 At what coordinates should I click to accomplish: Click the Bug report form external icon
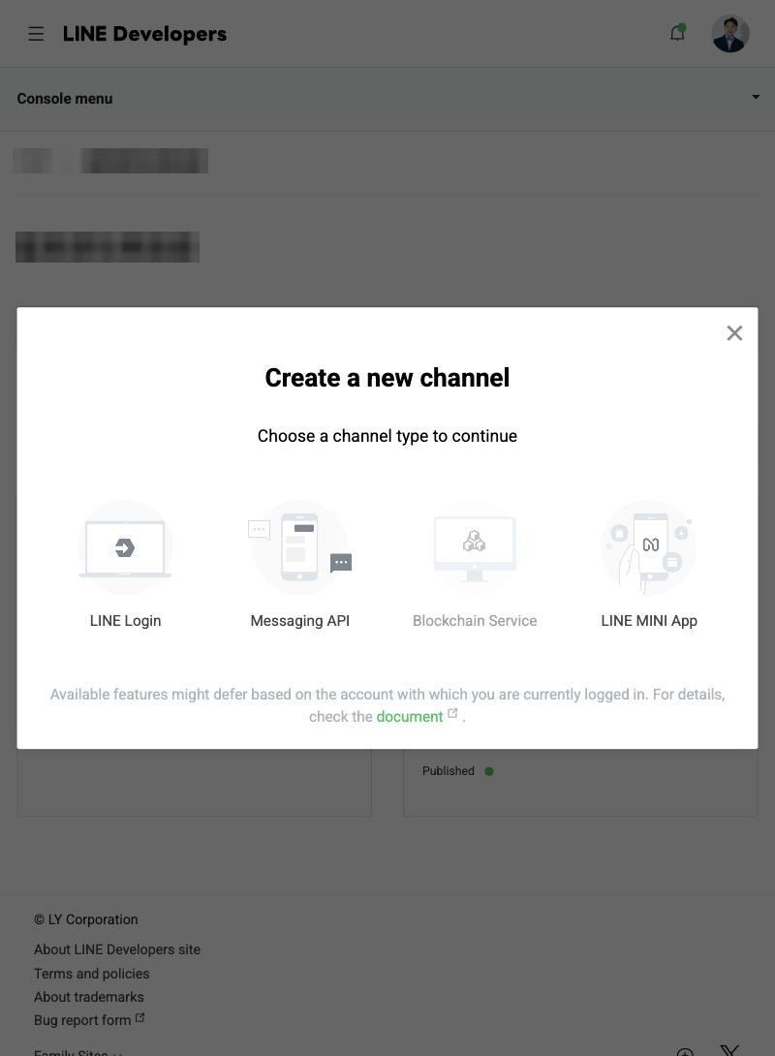click(140, 1017)
